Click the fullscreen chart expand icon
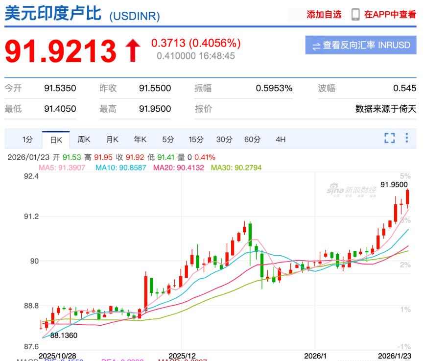The width and height of the screenshot is (424, 361). click(x=390, y=138)
